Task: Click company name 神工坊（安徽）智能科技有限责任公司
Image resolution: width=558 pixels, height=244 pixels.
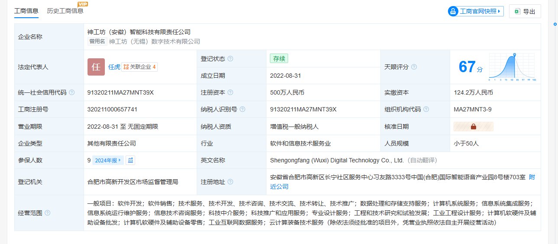Action: (x=139, y=32)
